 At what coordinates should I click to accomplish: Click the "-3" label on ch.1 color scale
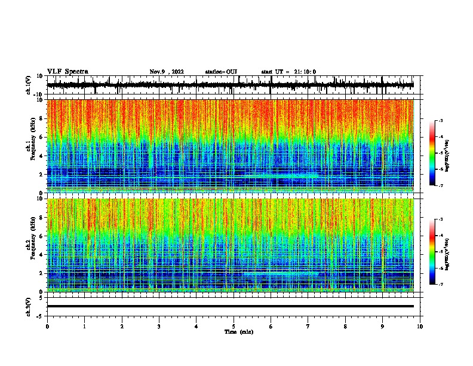coord(440,120)
